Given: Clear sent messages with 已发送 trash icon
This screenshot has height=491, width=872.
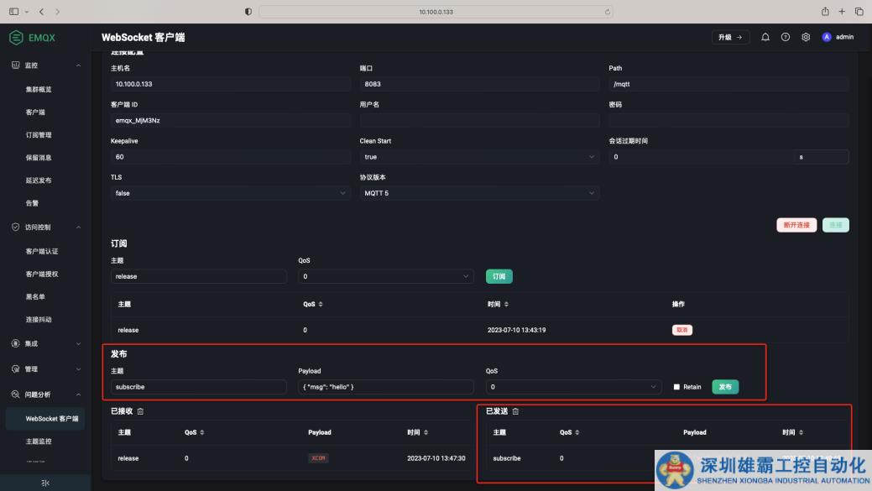Looking at the screenshot, I should click(x=515, y=411).
